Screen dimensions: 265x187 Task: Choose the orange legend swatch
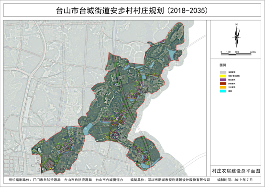pos(223,88)
